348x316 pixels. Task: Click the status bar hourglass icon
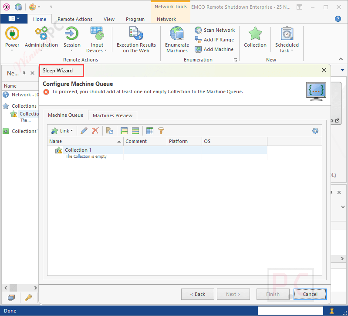(x=332, y=311)
